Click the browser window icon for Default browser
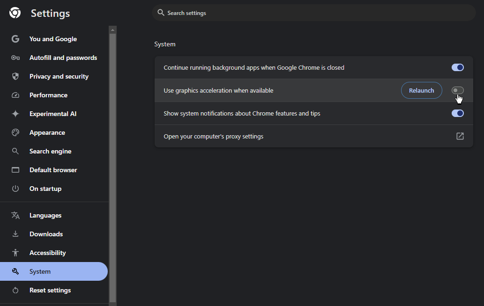Viewport: 484px width, 306px height. 15,170
